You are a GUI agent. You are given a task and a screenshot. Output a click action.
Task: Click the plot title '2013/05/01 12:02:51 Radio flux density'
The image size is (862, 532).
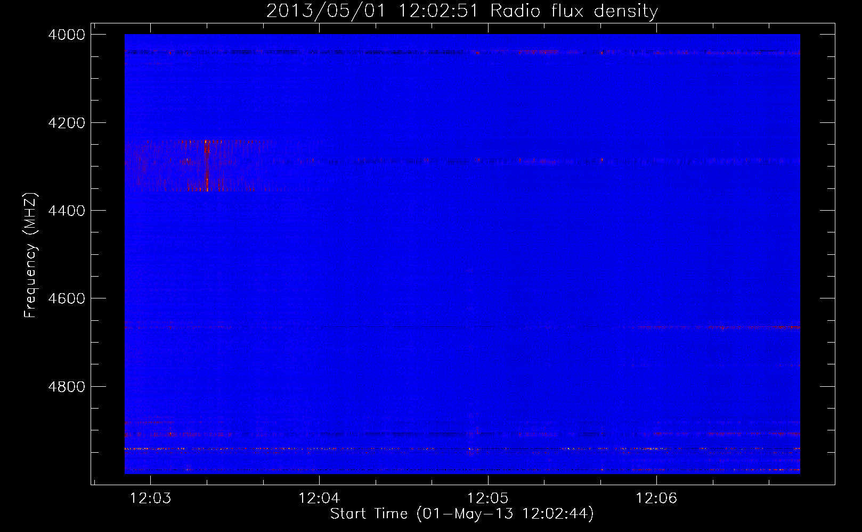pyautogui.click(x=462, y=11)
